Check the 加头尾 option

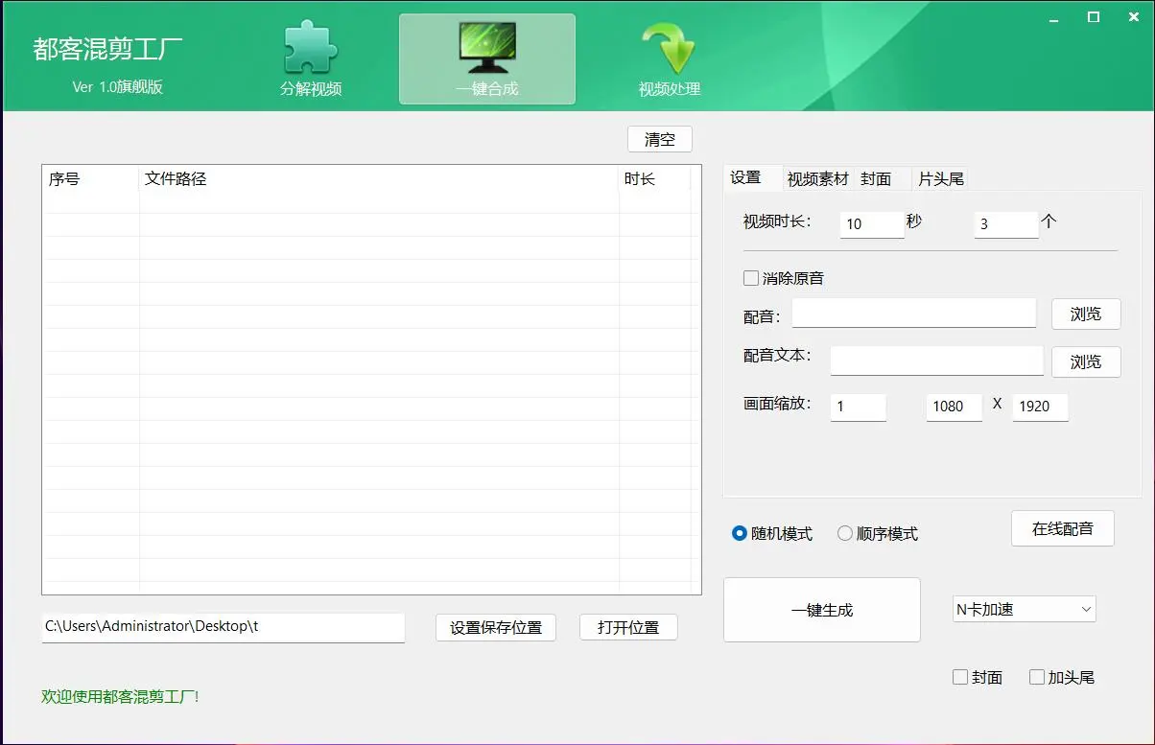(x=1037, y=677)
